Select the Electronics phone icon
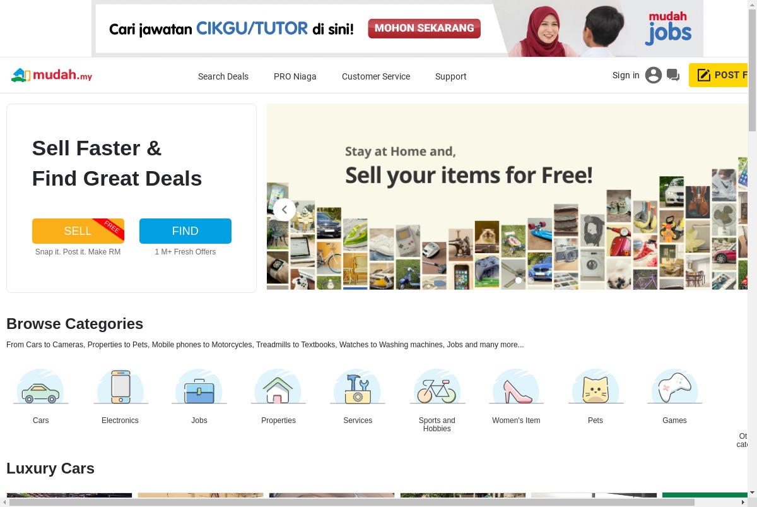757x507 pixels. click(x=120, y=386)
